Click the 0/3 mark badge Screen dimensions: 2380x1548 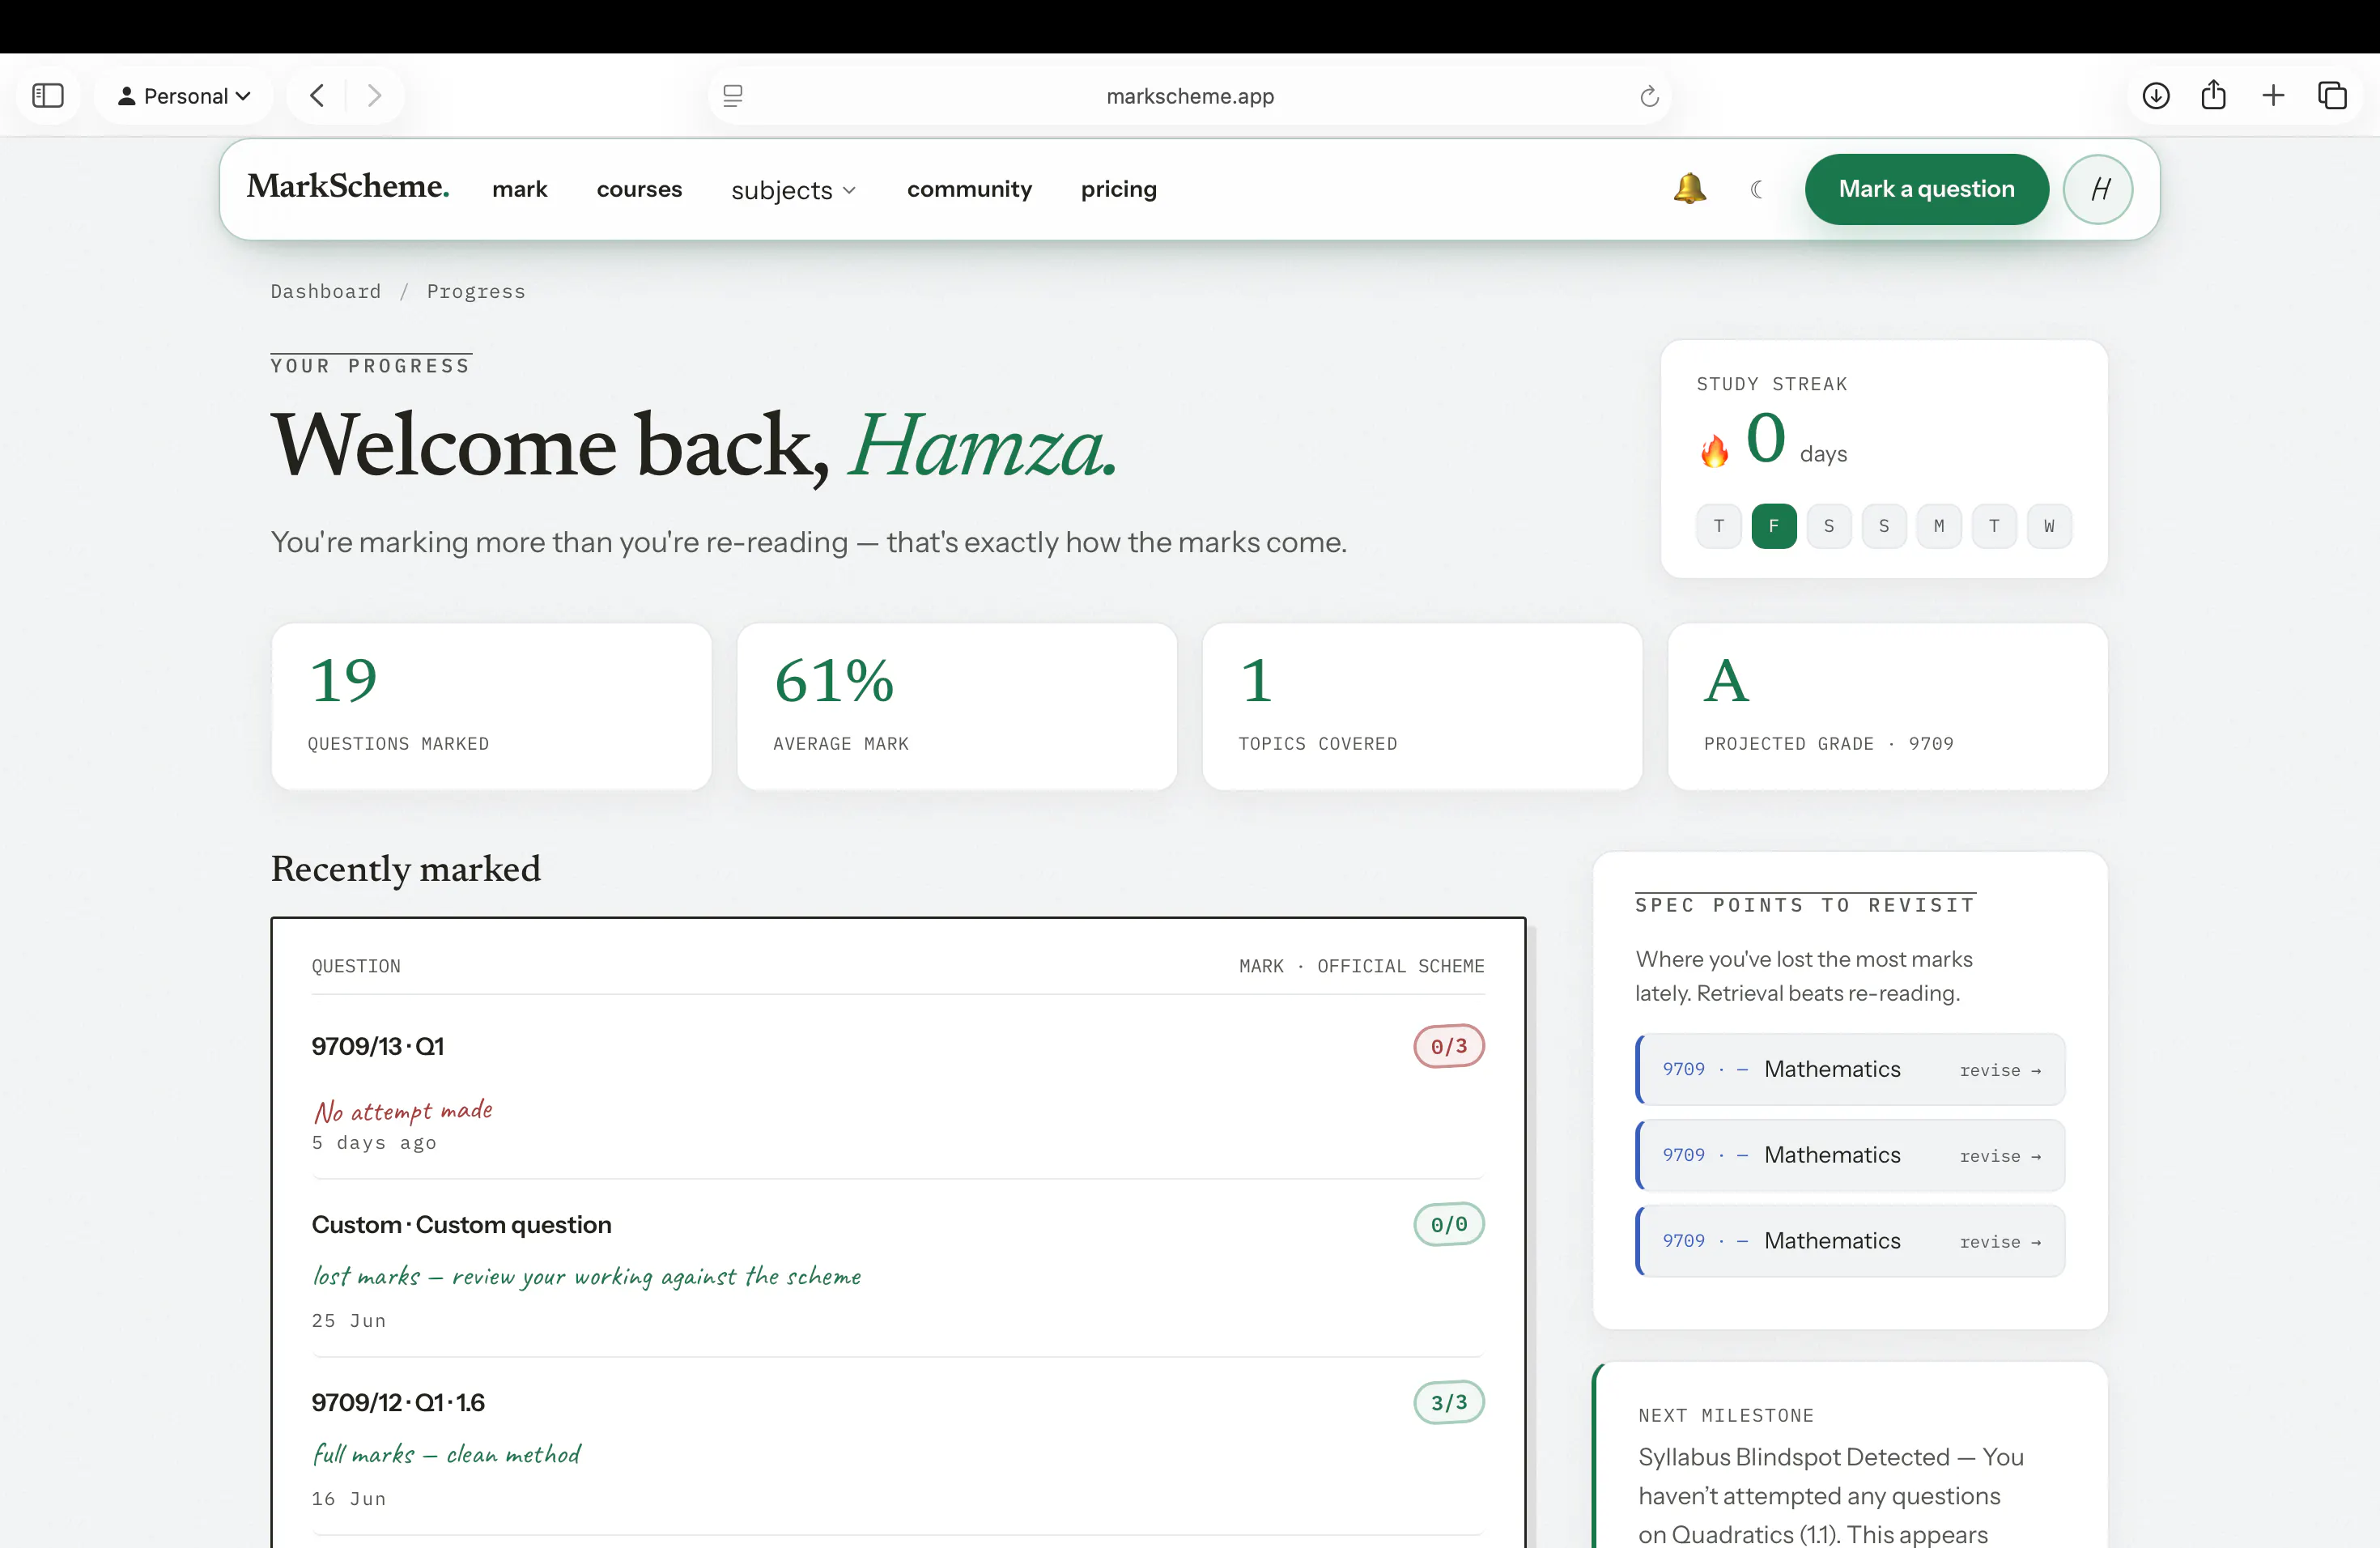click(1449, 1046)
